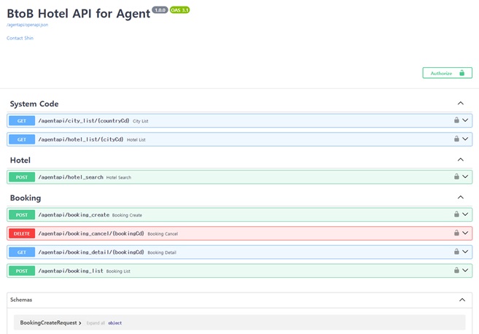Image resolution: width=479 pixels, height=334 pixels.
Task: Click the Hotel section heading
Action: pyautogui.click(x=20, y=160)
